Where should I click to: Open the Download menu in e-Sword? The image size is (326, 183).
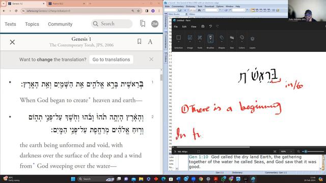[x=209, y=7]
